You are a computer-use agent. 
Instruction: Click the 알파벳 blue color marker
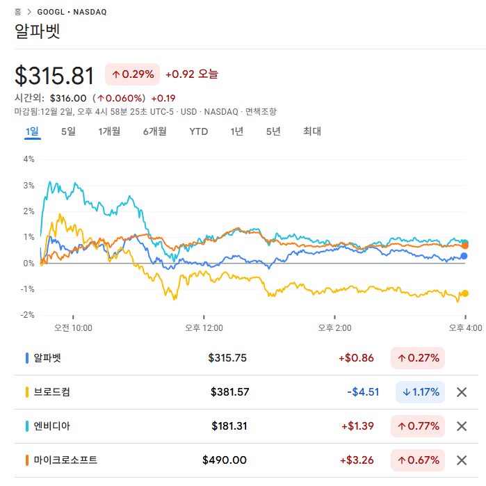(x=27, y=358)
